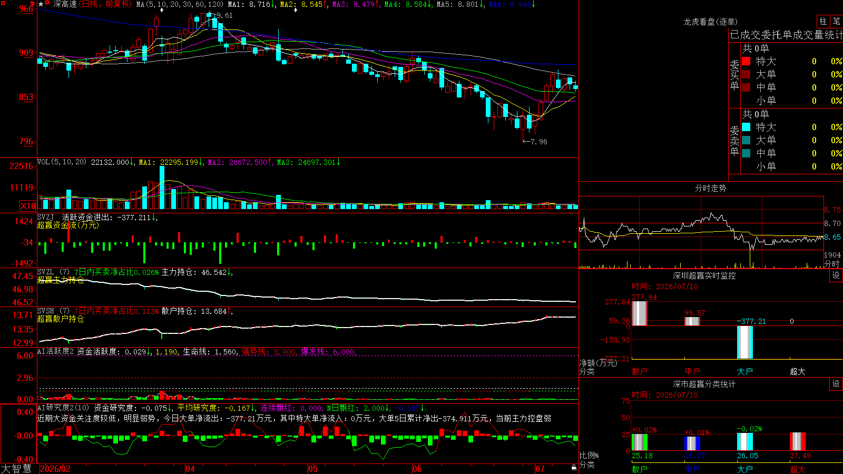Click the 中户 bar in 深圳超赢实时监控
Screen dimensions: 843x474
692,321
